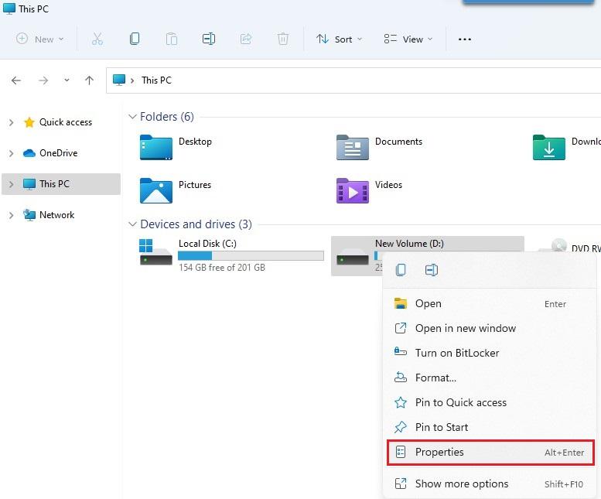Click the Share icon in toolbar
This screenshot has width=601, height=499.
246,39
